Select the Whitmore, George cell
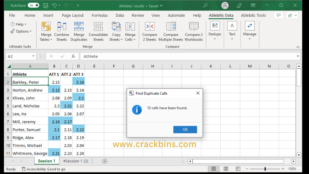309x174 pixels. click(30, 153)
